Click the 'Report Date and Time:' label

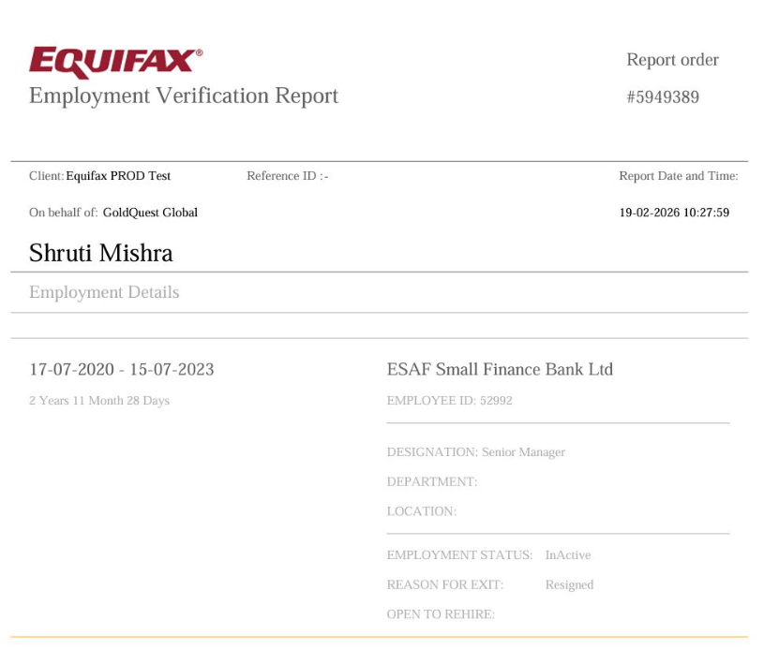click(x=679, y=176)
